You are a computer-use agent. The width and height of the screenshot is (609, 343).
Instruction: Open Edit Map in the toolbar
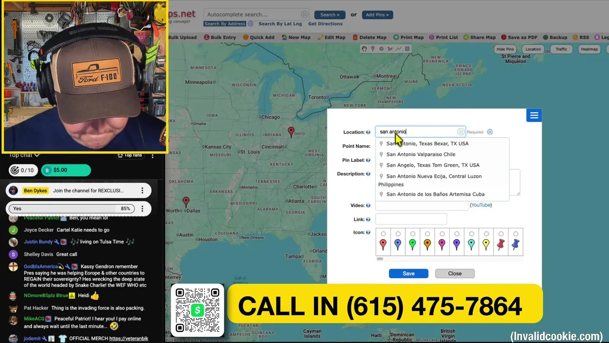point(331,37)
